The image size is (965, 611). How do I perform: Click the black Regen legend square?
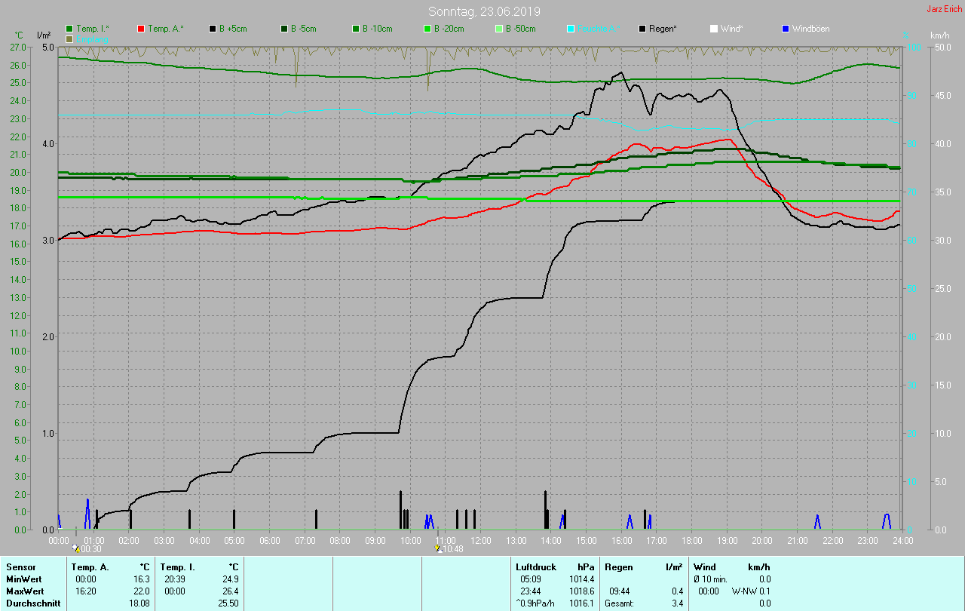click(642, 29)
